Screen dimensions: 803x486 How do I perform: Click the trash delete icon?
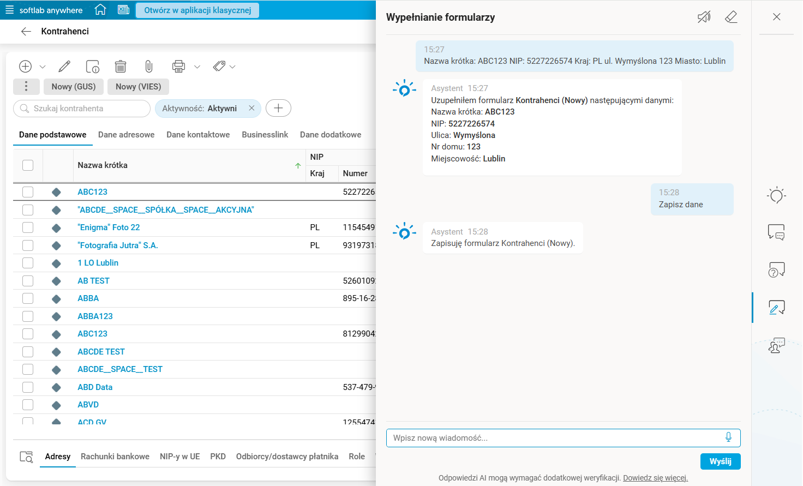click(x=121, y=67)
